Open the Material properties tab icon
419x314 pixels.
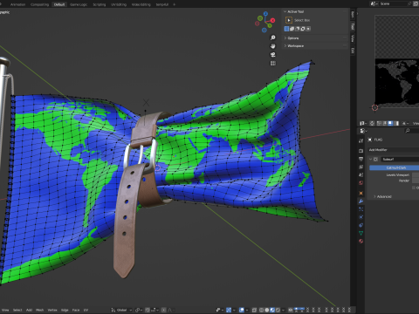[361, 241]
